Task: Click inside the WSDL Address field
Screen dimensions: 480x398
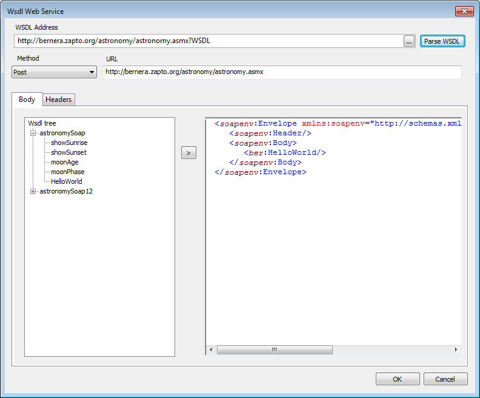Action: (x=206, y=41)
